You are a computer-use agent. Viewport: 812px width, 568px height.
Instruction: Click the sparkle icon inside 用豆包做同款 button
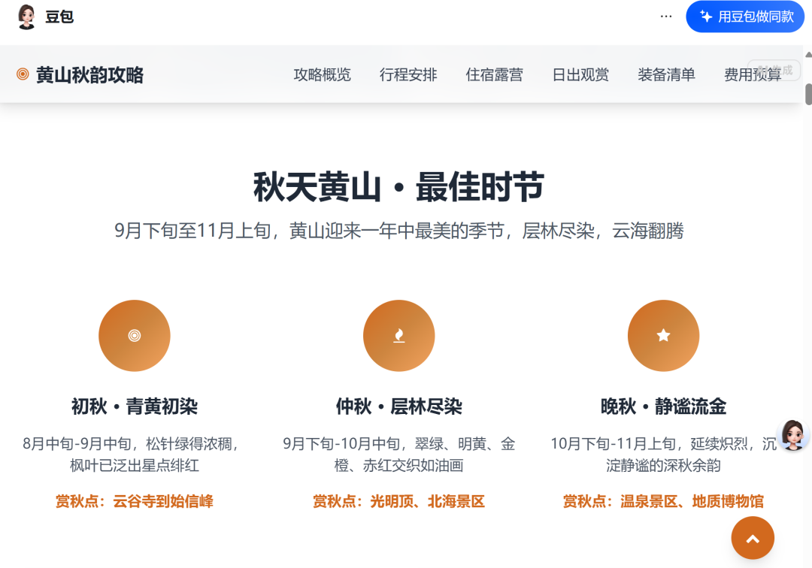pos(706,16)
